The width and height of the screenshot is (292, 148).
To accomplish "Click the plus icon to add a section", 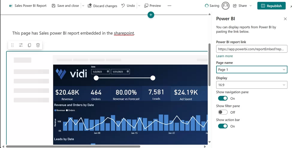I will coord(151,15).
